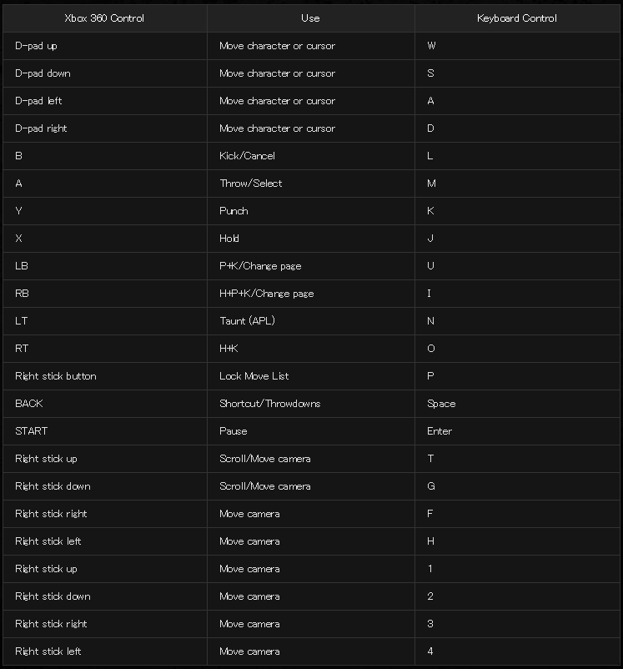This screenshot has height=669, width=623.
Task: Click the D-pad right control cell
Action: point(41,128)
